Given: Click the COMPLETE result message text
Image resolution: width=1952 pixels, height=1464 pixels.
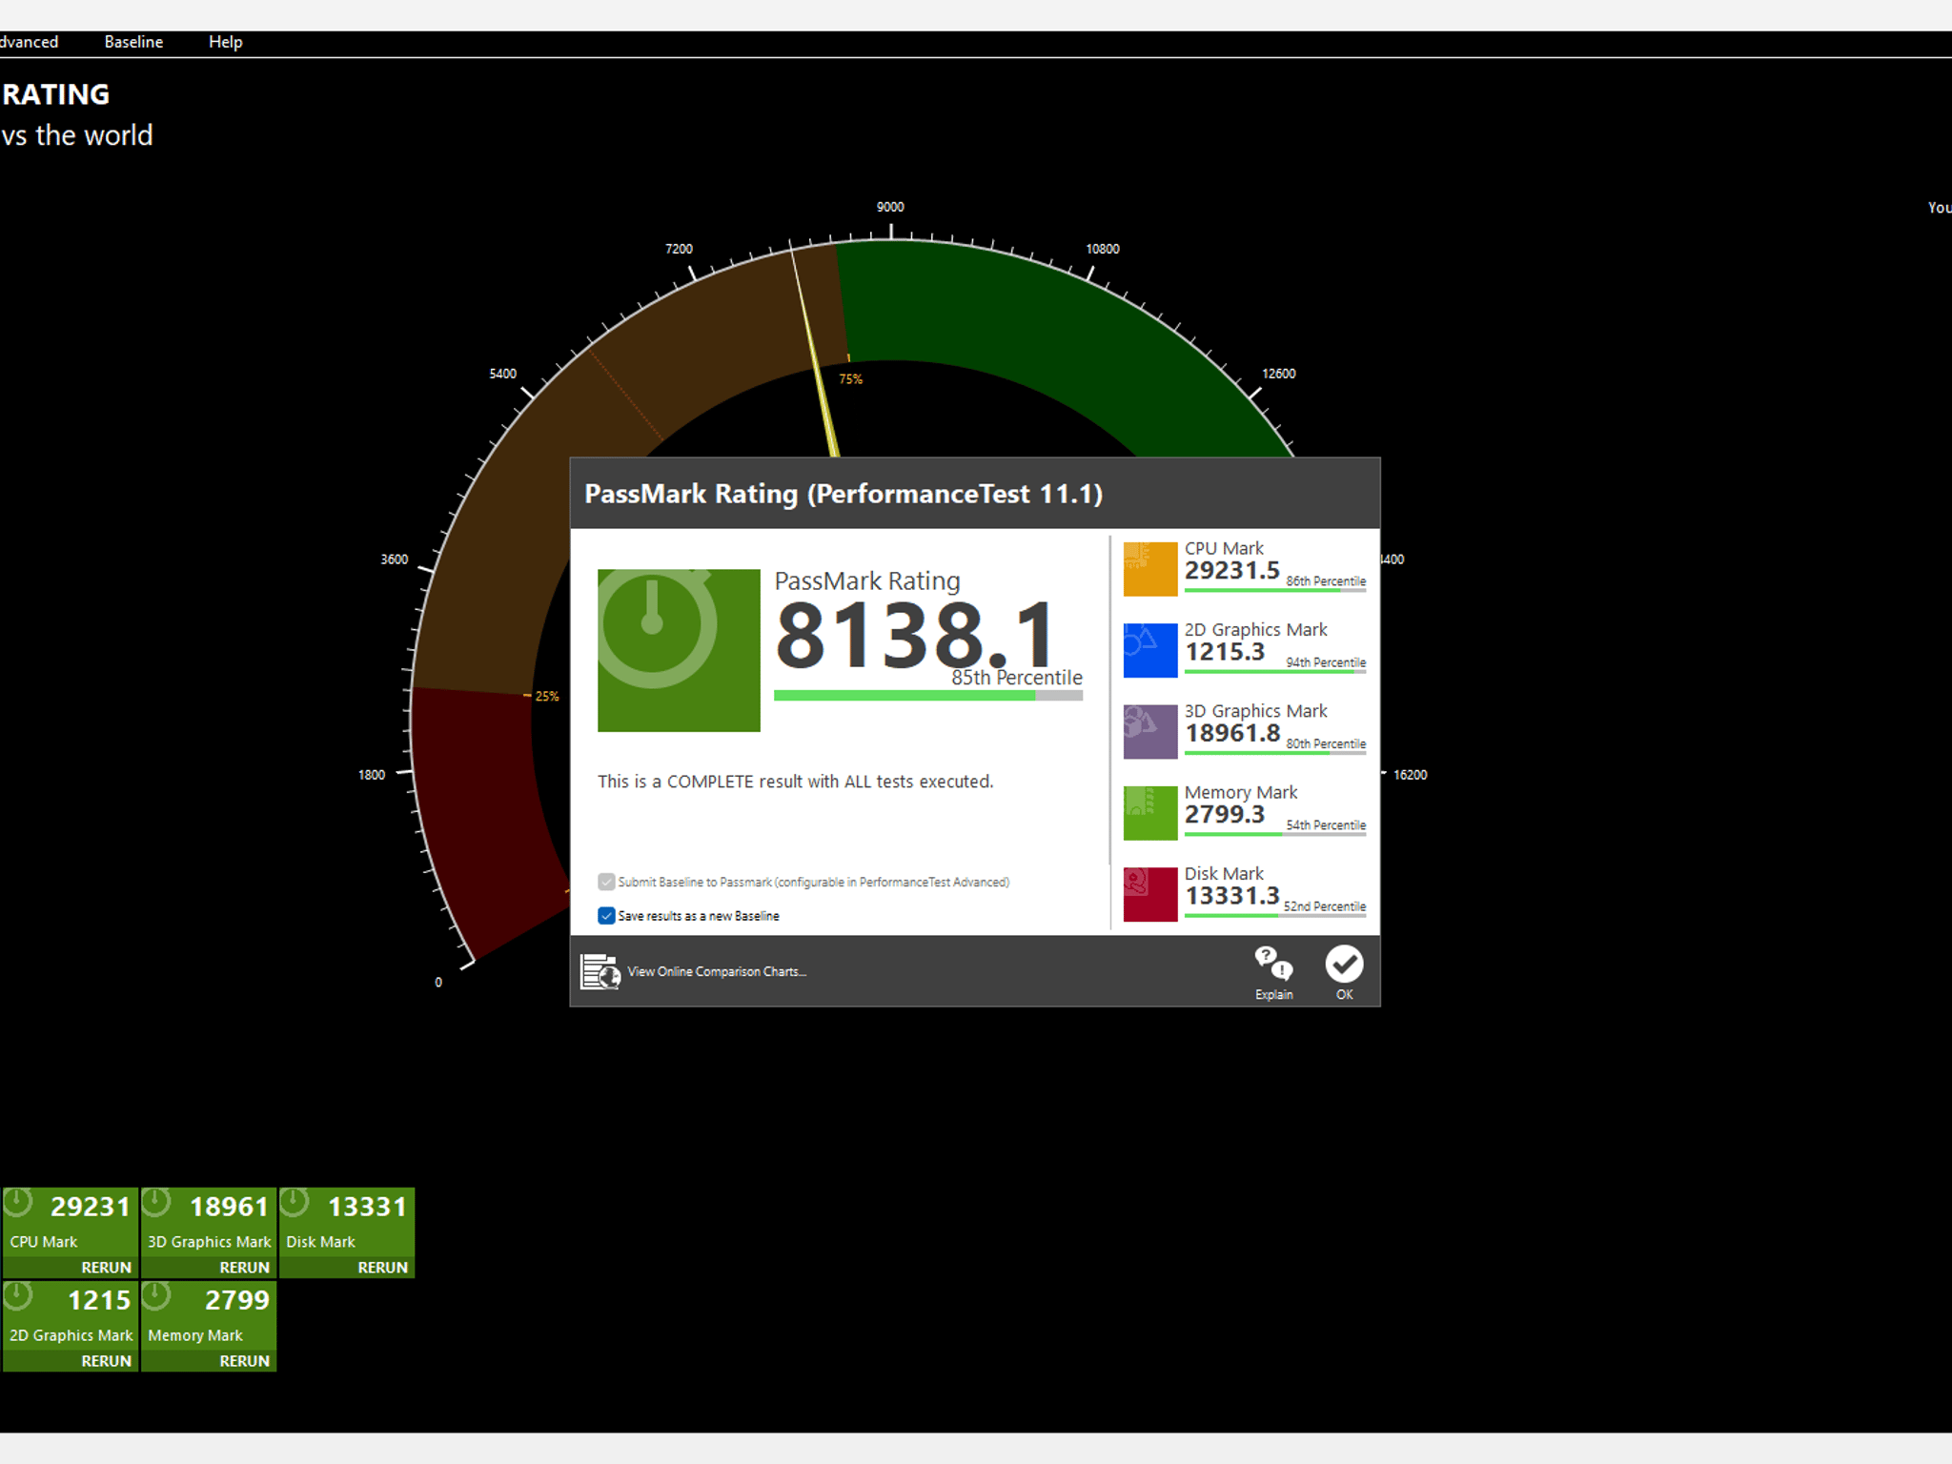Looking at the screenshot, I should point(796,782).
